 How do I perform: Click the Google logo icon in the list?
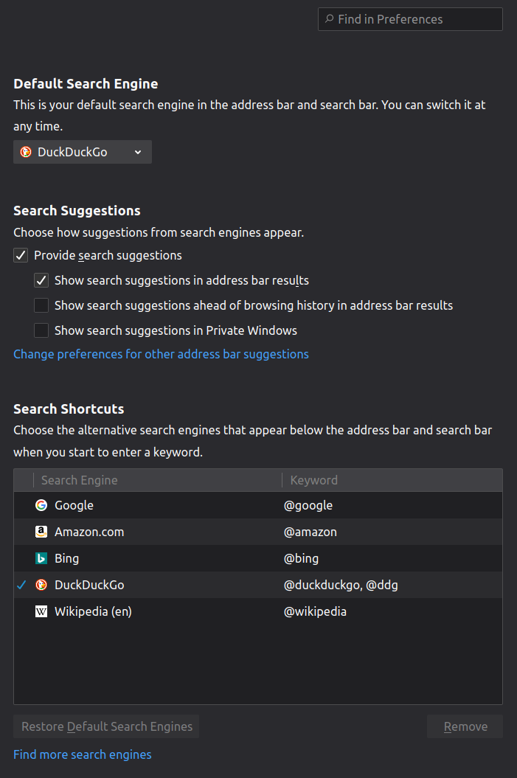(41, 505)
